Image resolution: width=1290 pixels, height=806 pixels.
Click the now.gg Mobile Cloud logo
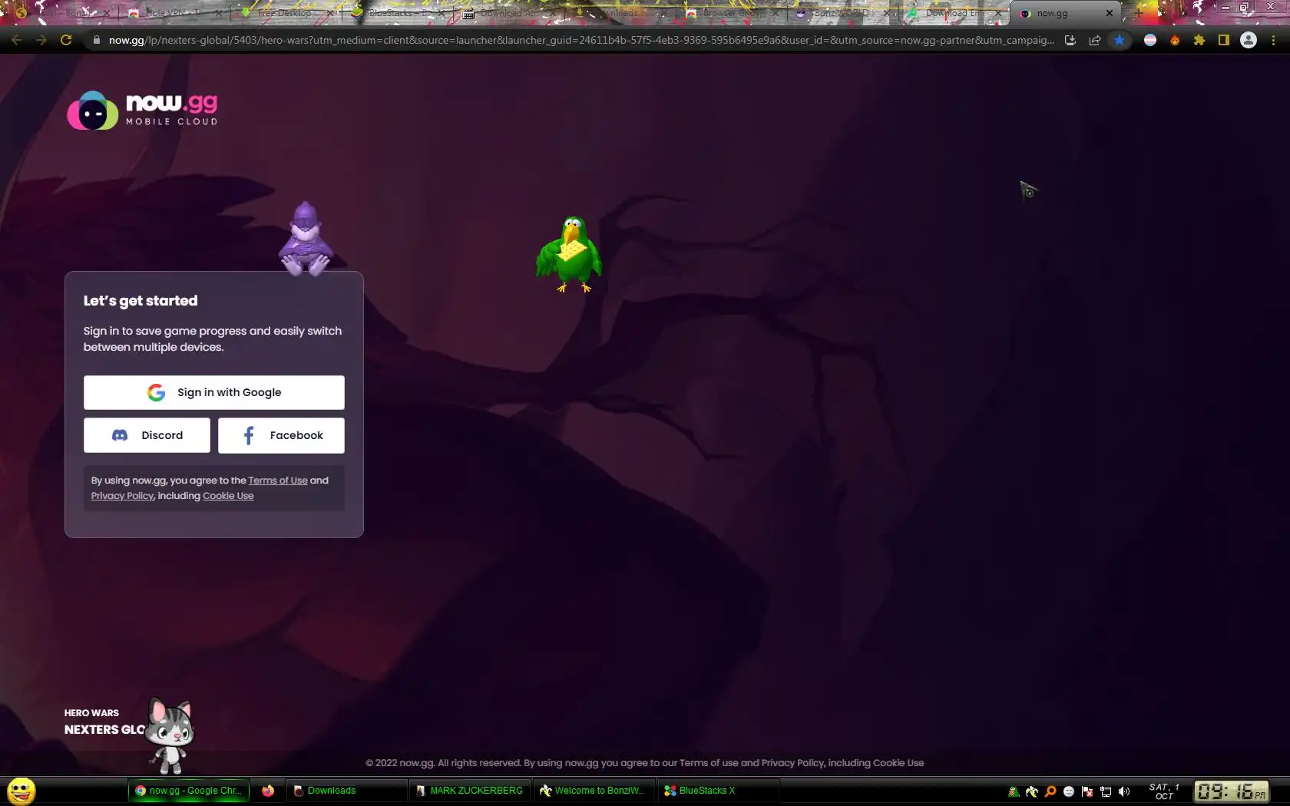[x=142, y=111]
